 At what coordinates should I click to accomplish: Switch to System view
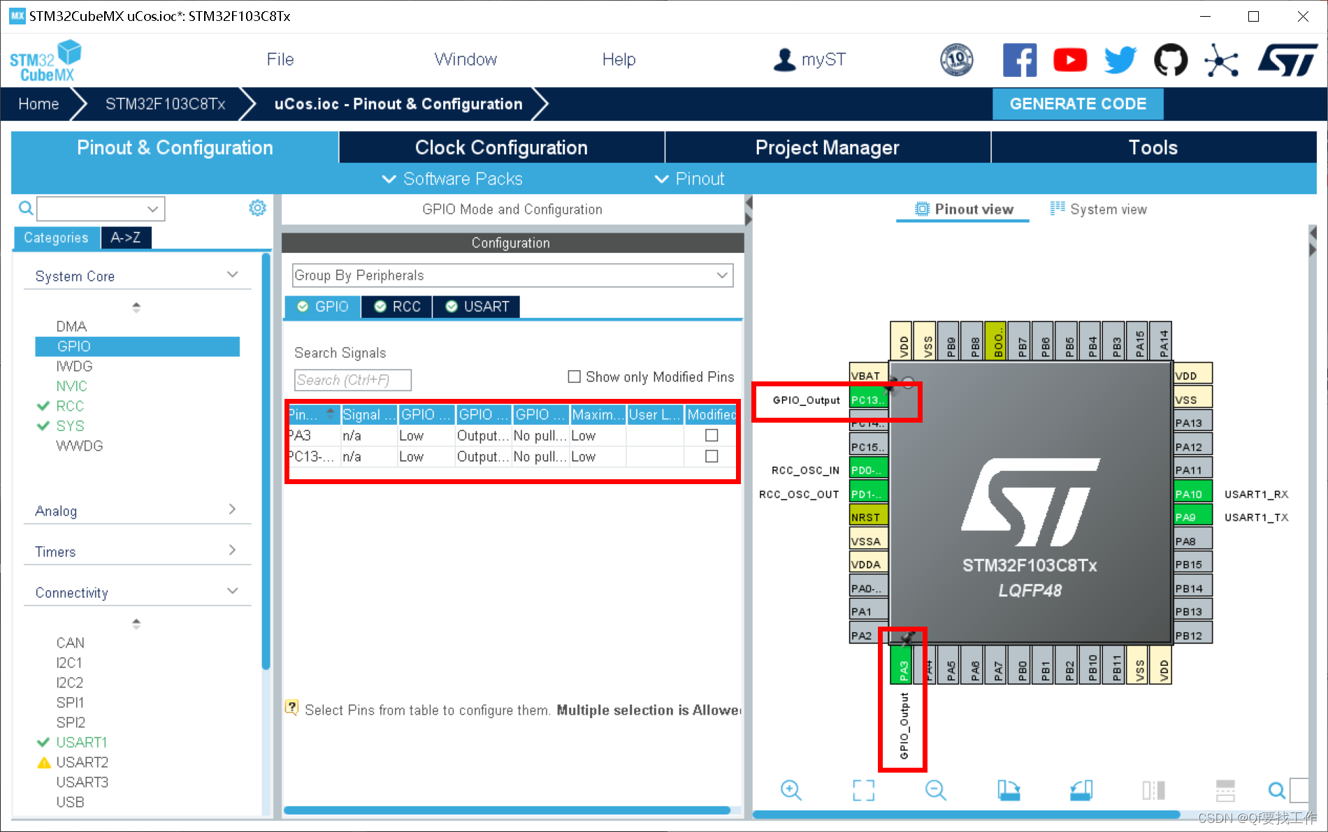(1099, 209)
